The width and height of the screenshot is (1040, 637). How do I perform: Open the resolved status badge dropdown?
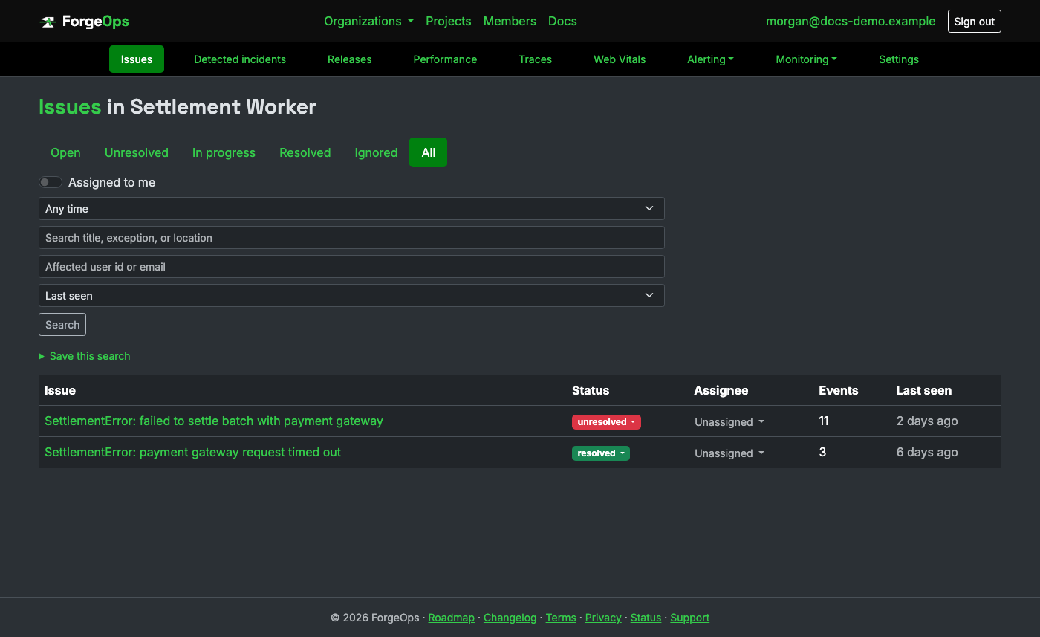point(601,453)
